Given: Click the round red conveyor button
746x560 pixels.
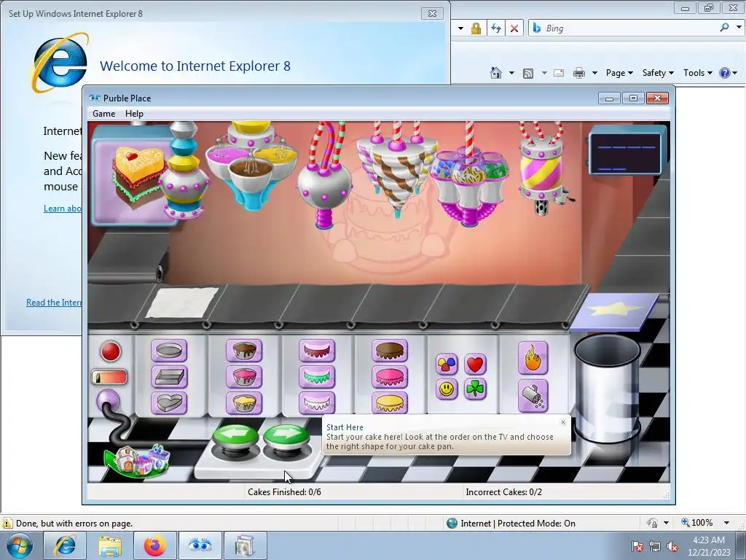Looking at the screenshot, I should click(x=111, y=351).
